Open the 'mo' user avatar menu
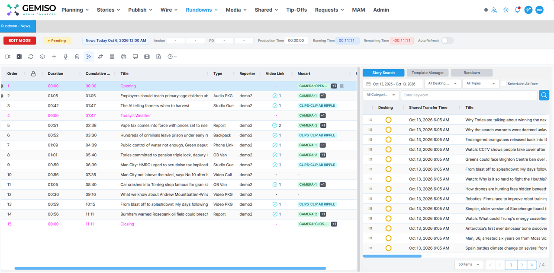This screenshot has height=273, width=554. [539, 10]
